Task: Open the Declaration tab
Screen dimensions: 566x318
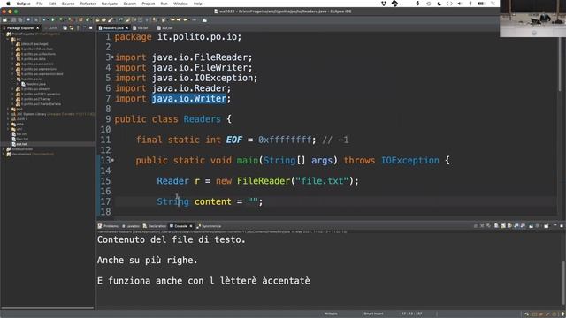Action: [155, 226]
